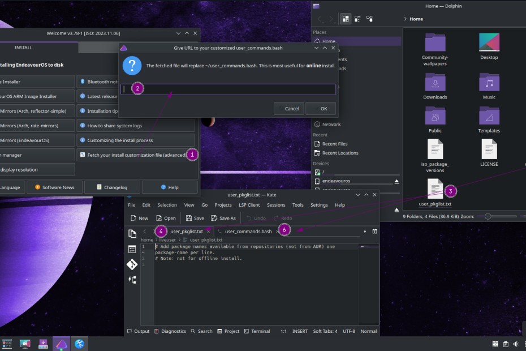Open Soft Tabs: 4 indentation selector

click(x=325, y=331)
